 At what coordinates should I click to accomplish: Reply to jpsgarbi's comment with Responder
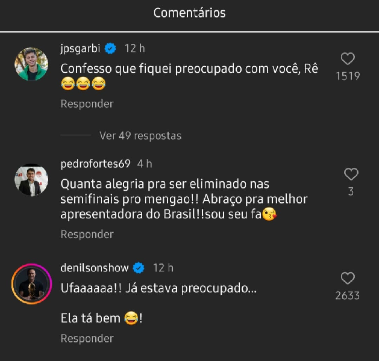[x=87, y=103]
